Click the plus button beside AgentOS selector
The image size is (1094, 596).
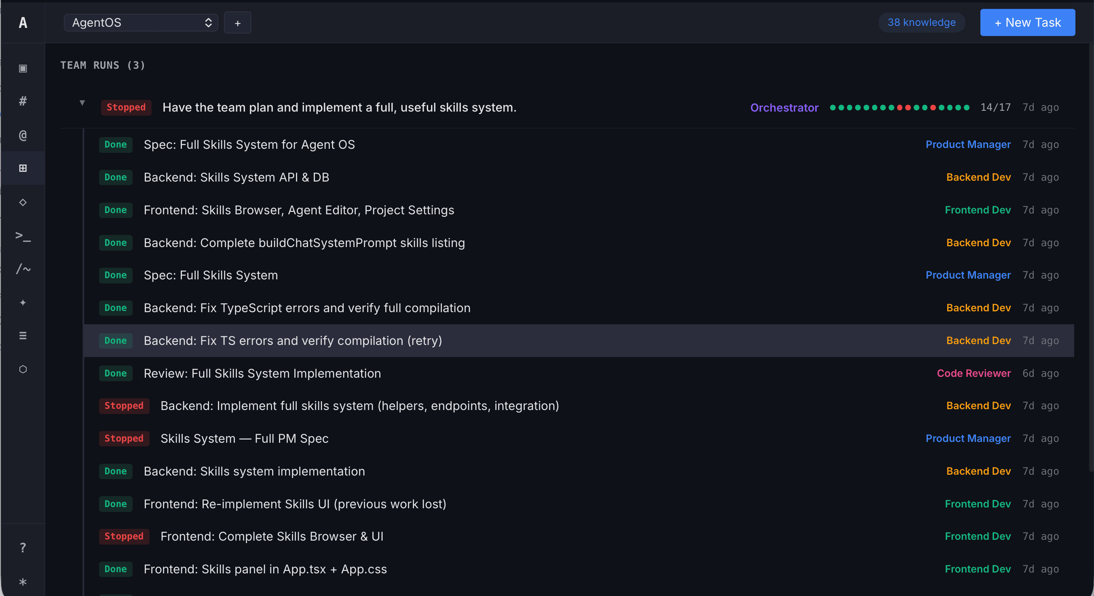237,23
